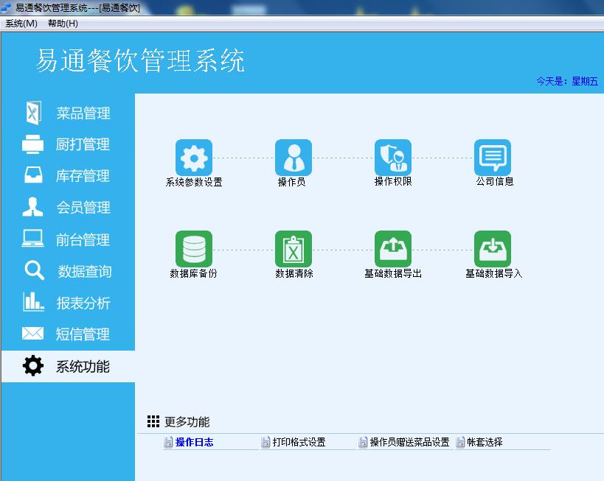Viewport: 604px width, 481px height.
Task: Click the 短信管理 label
Action: click(x=83, y=334)
